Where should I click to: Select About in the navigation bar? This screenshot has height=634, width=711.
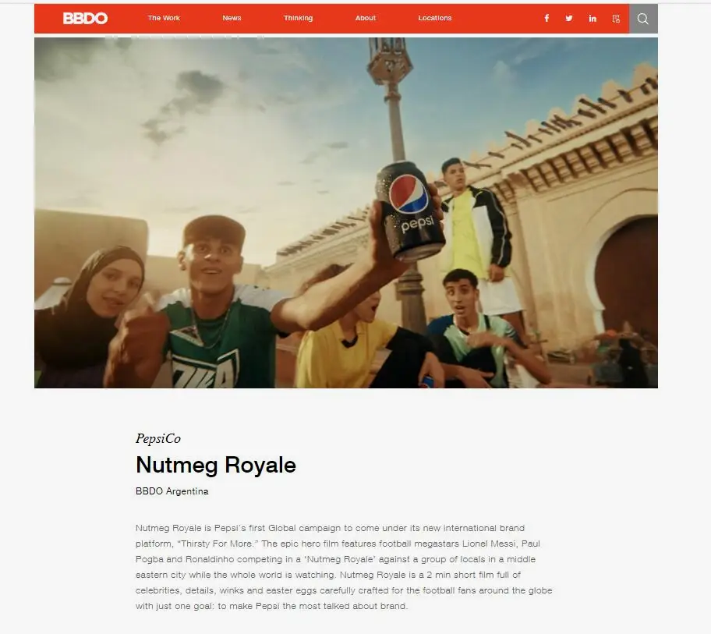[366, 18]
